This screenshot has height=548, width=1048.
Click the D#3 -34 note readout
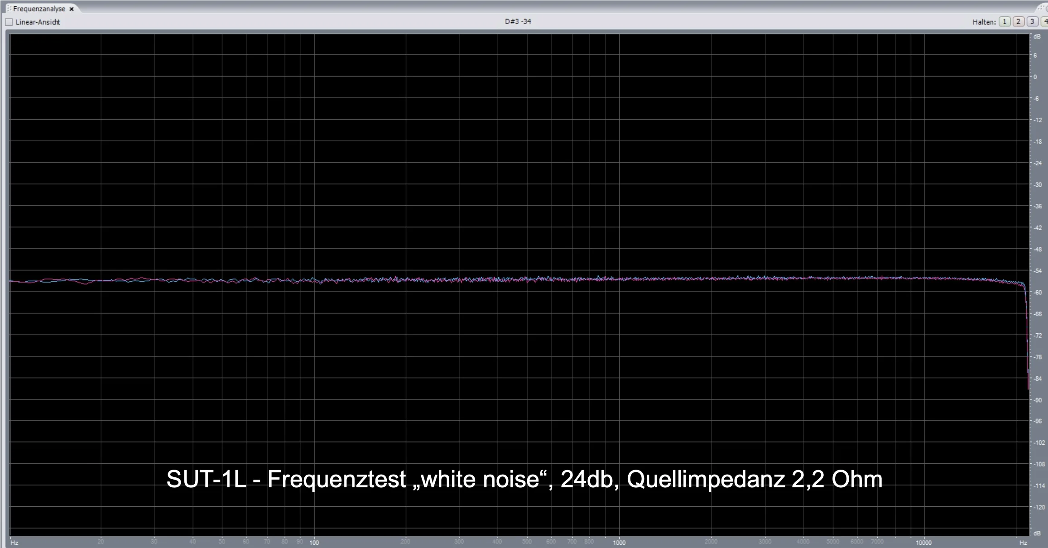coord(518,21)
